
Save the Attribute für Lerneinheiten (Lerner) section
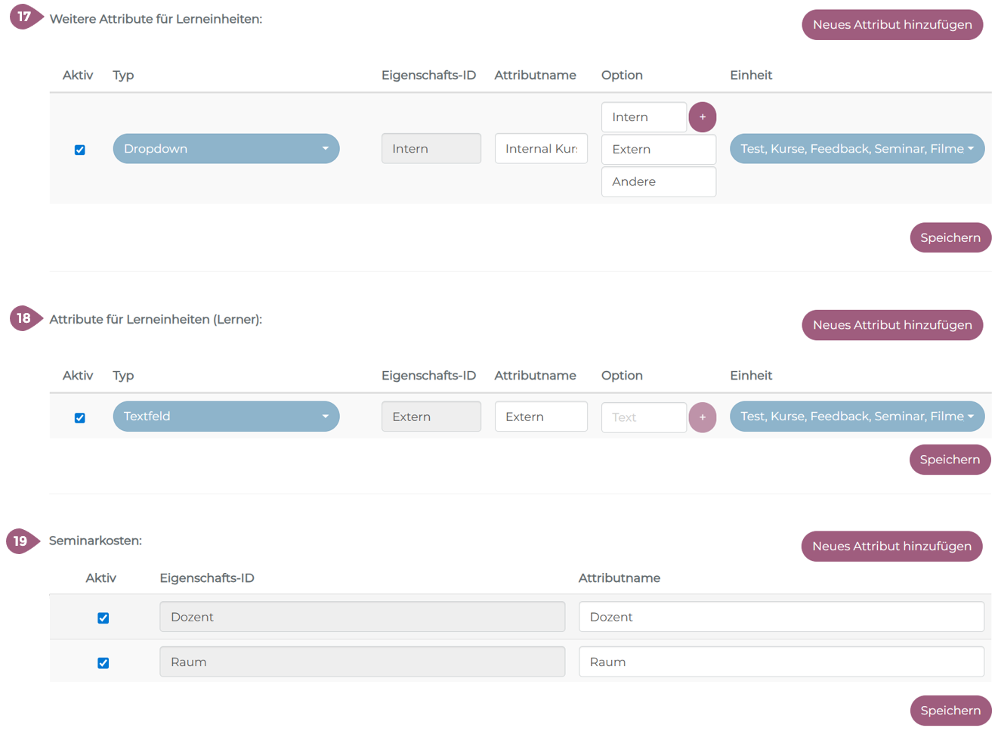(x=949, y=460)
